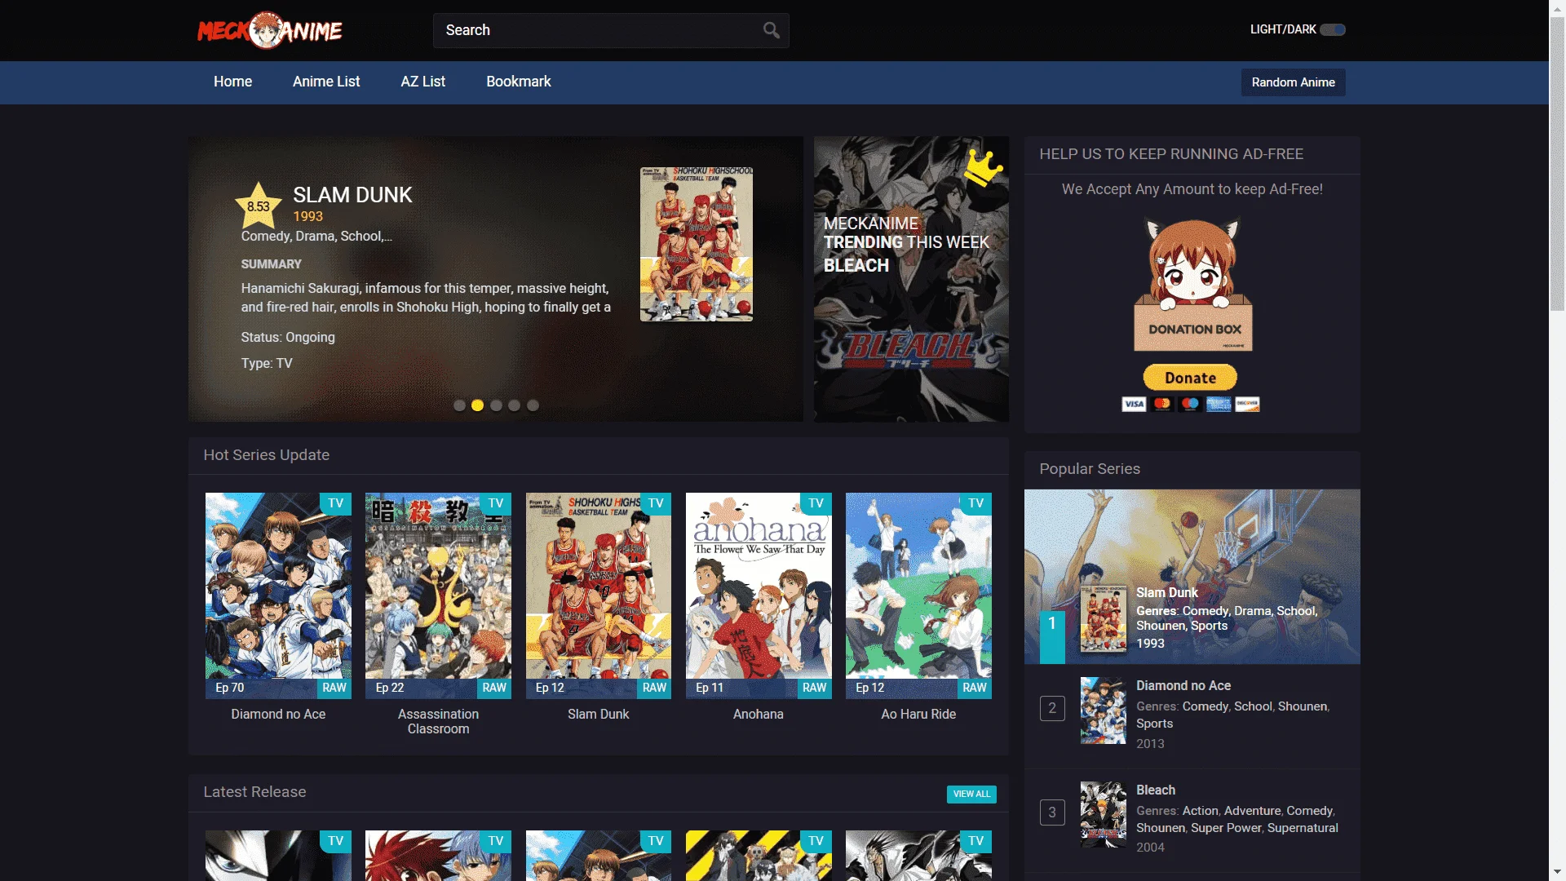Open Ao Haru Ride cover thumbnail
Image resolution: width=1566 pixels, height=881 pixels.
coord(918,595)
